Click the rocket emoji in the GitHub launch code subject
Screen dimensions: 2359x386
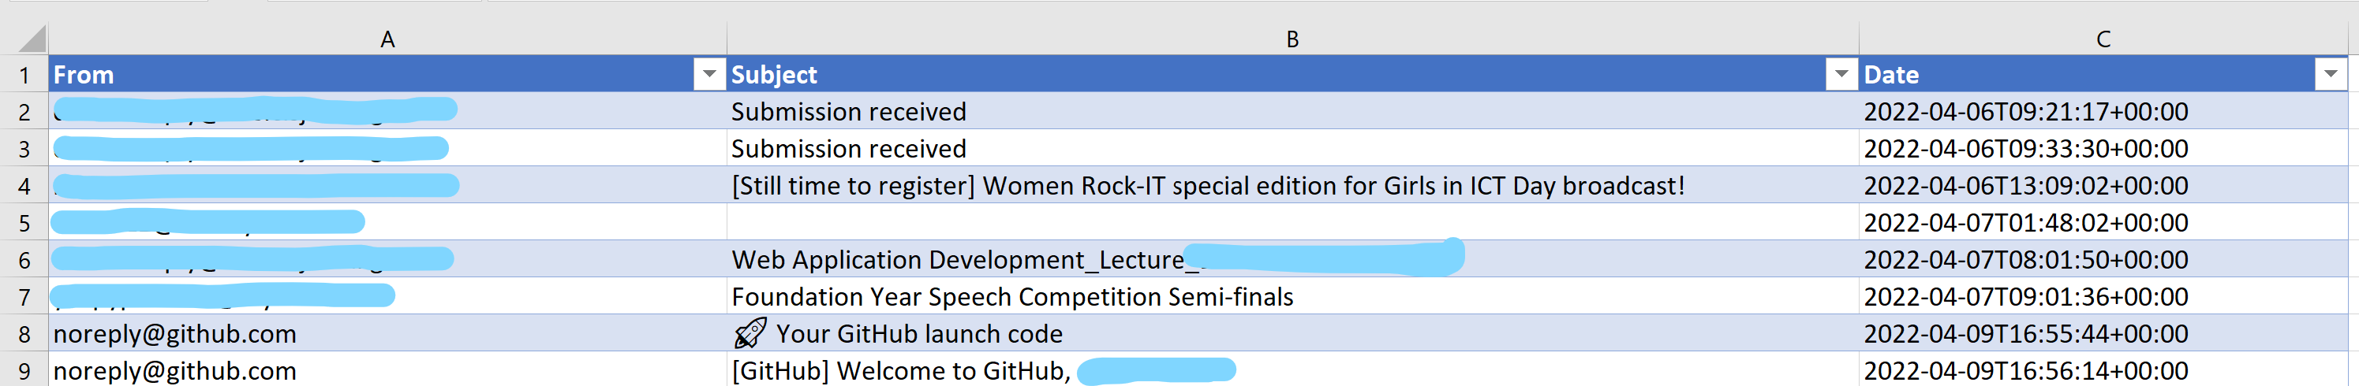749,334
